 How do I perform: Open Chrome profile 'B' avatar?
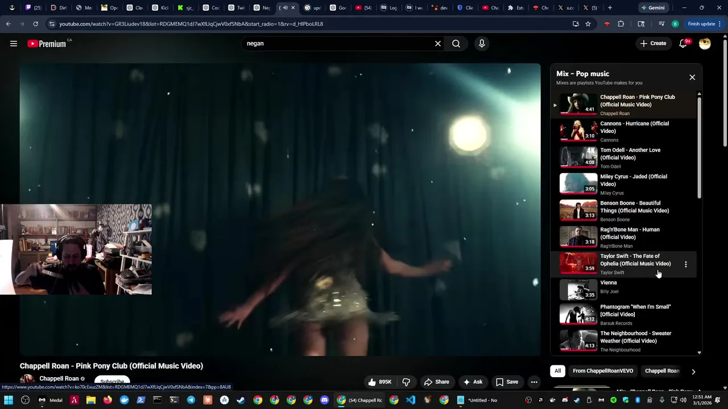coord(675,24)
